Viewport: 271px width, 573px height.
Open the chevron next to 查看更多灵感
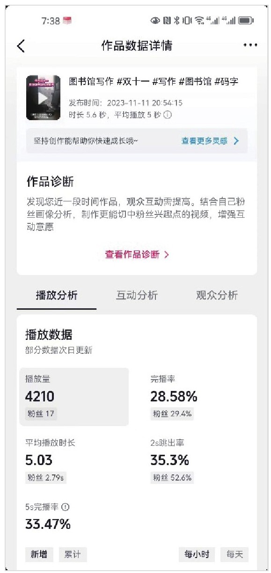coord(236,141)
